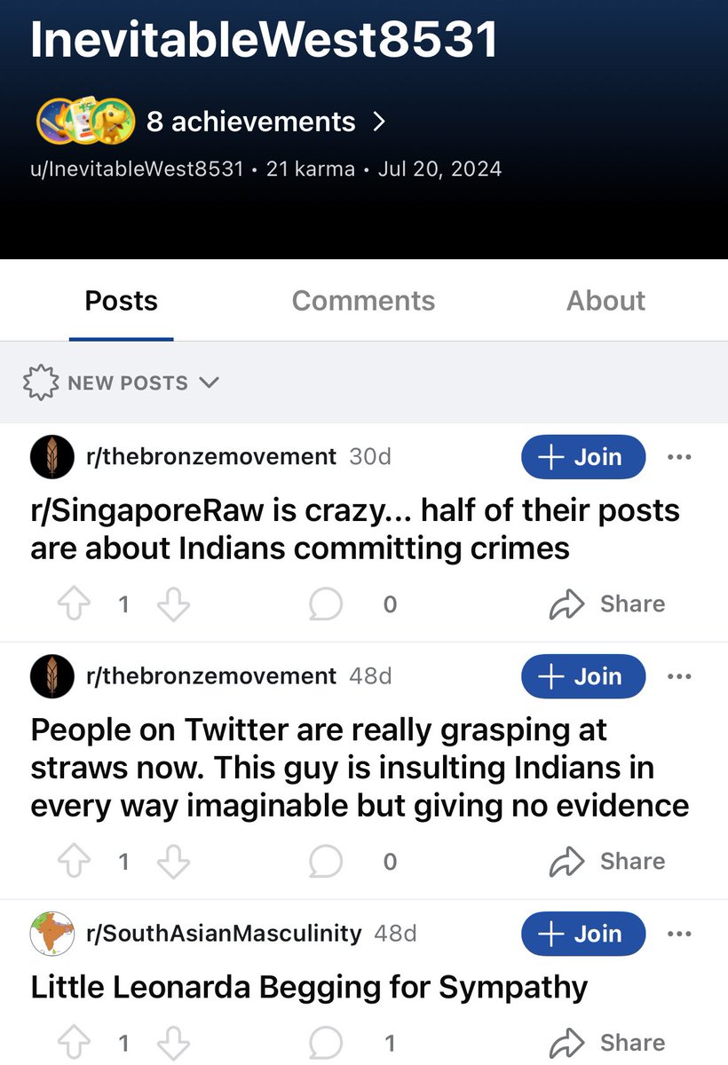
Task: Open the r/SouthAsianMasculinity community avatar
Action: [x=52, y=934]
